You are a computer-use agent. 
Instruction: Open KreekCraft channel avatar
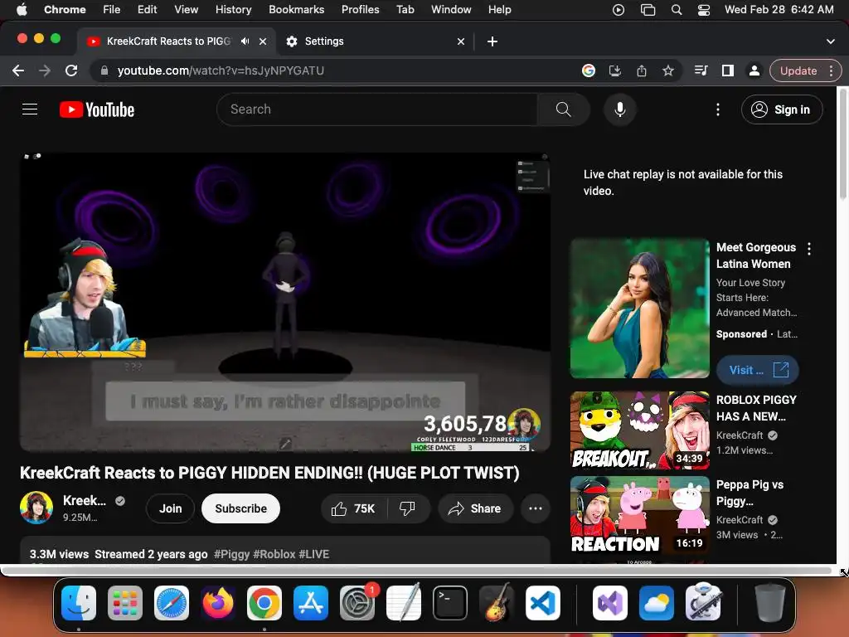coord(36,508)
